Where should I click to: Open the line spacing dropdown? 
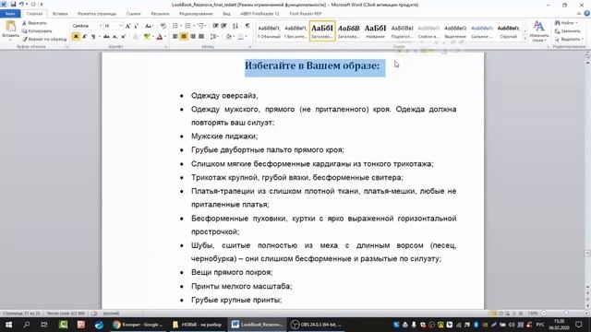pos(214,37)
